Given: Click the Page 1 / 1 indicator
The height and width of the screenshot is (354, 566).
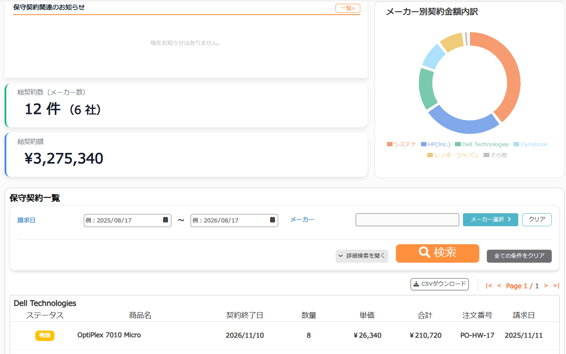Looking at the screenshot, I should [522, 286].
